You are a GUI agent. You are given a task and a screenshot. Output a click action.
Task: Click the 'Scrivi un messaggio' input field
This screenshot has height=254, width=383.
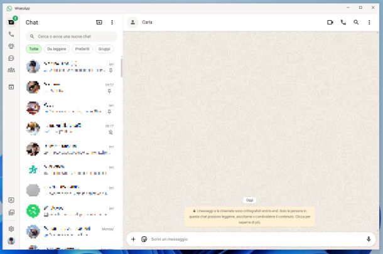click(x=256, y=239)
